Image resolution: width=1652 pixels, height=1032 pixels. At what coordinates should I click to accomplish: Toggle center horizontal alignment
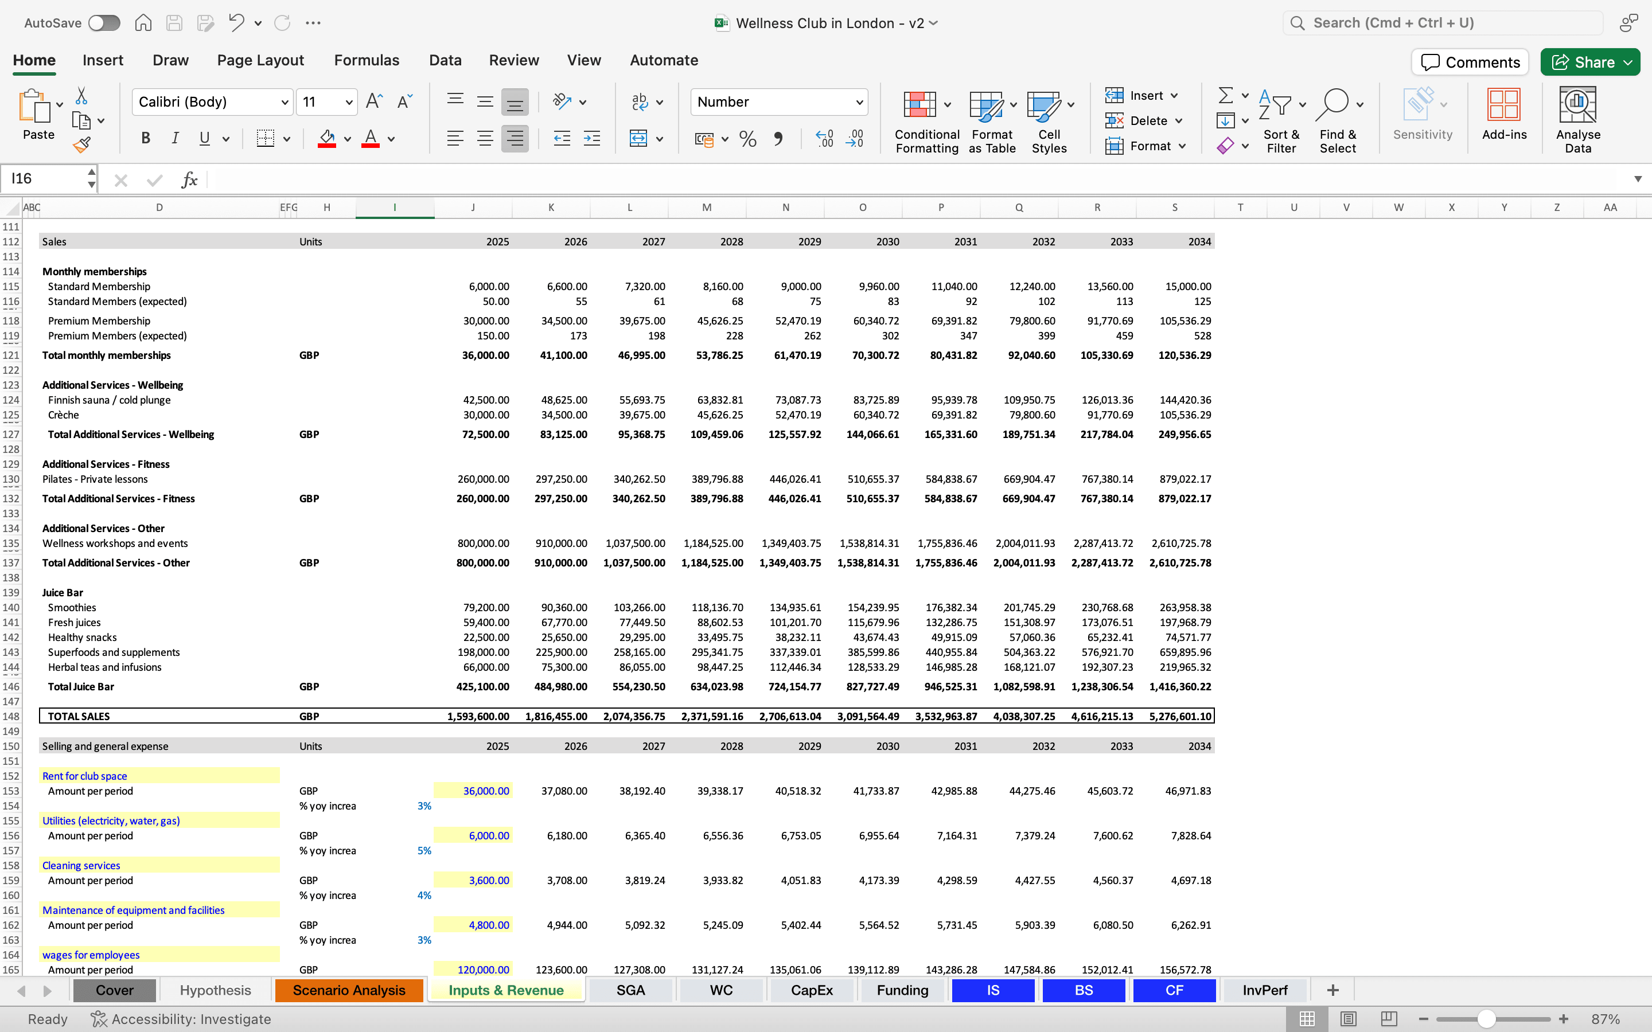click(485, 139)
